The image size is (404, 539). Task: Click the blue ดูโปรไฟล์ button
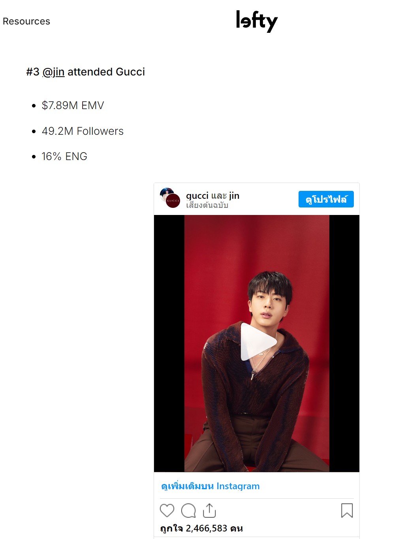[x=326, y=199]
